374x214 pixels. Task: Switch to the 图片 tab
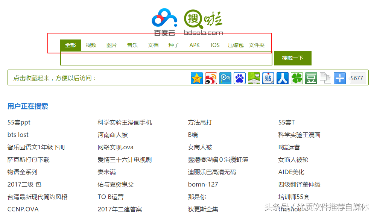(112, 45)
